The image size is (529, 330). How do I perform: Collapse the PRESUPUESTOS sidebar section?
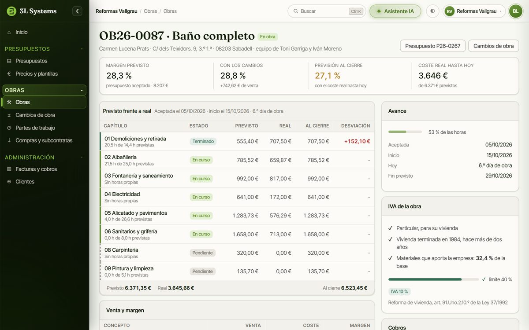(82, 49)
